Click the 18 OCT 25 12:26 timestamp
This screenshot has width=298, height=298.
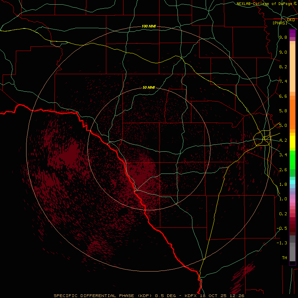coord(222,296)
